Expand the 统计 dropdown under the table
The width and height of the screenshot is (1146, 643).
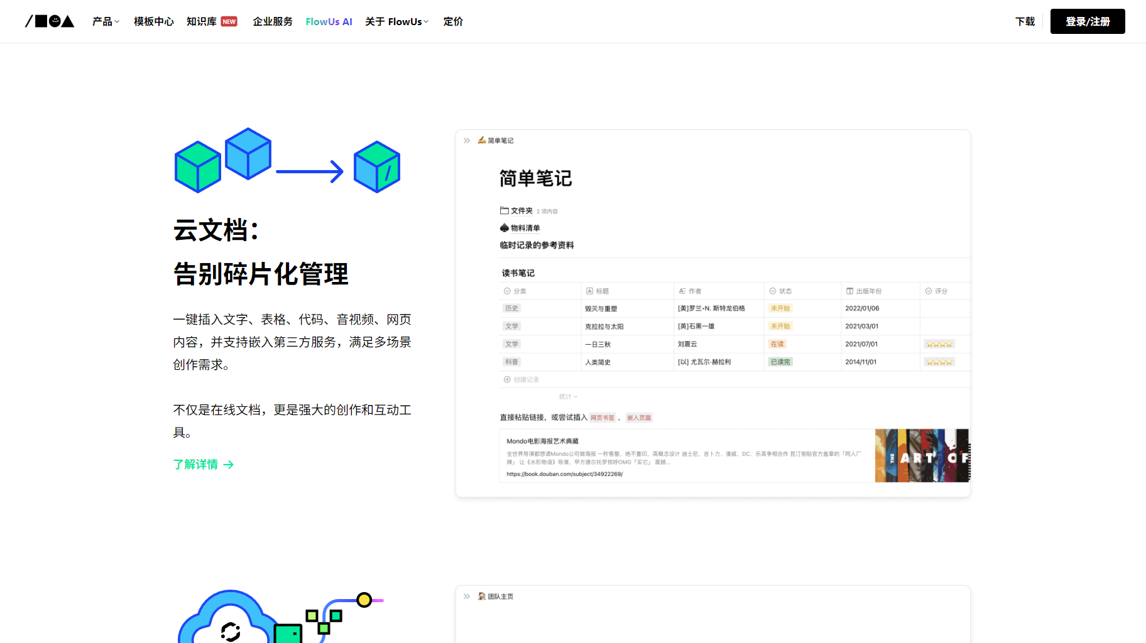(568, 397)
